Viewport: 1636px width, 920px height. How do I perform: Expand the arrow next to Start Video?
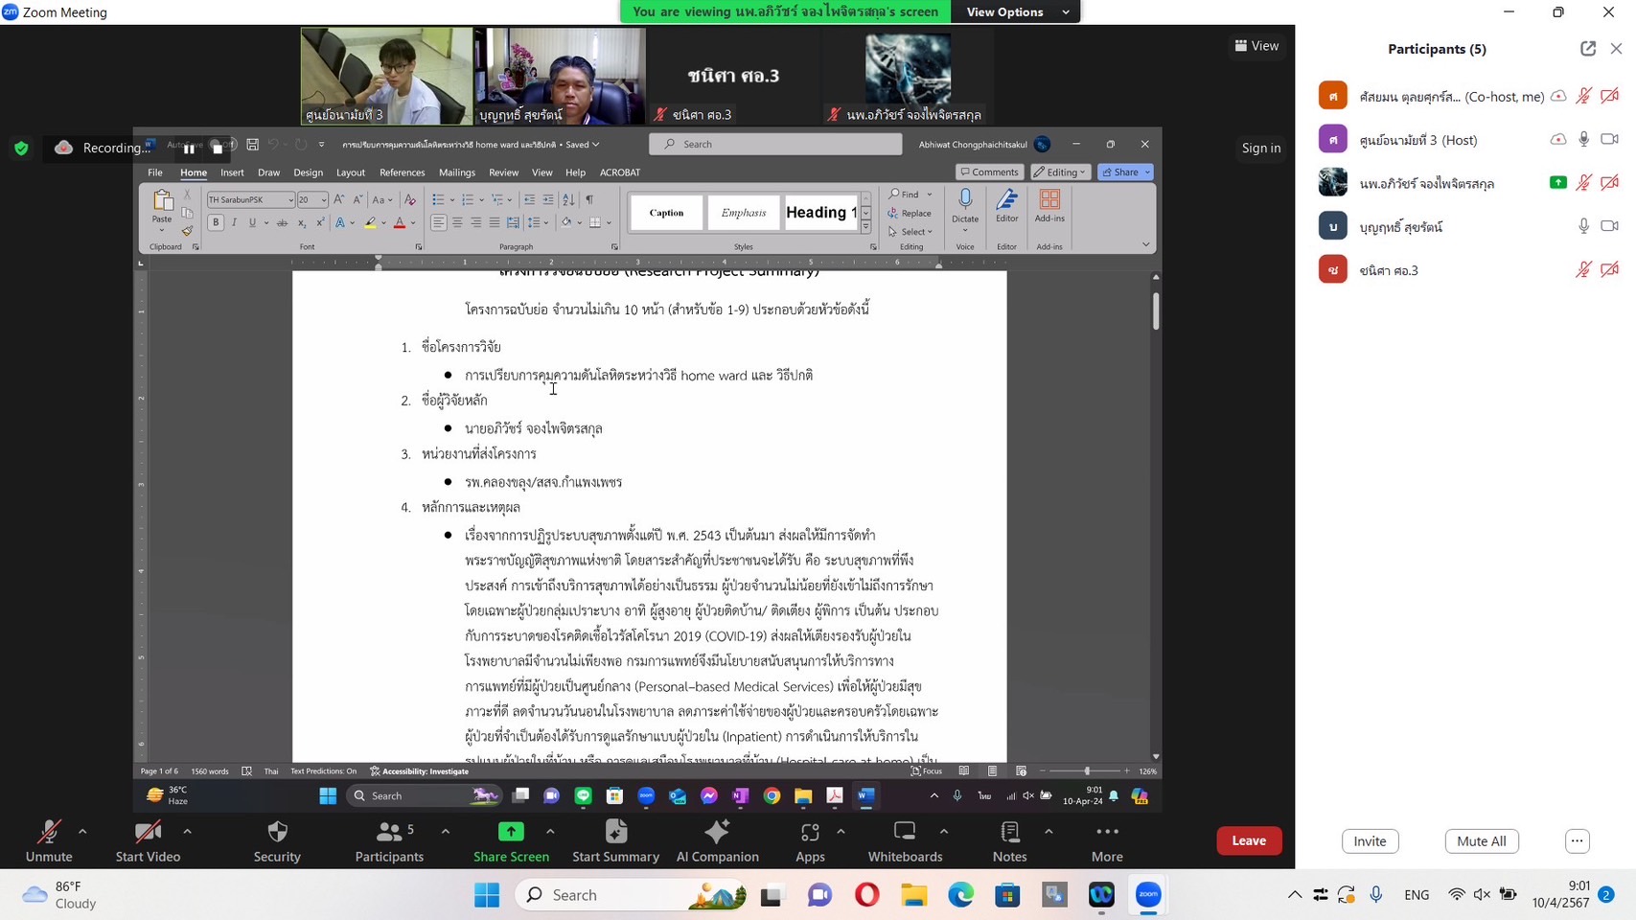[x=187, y=832]
